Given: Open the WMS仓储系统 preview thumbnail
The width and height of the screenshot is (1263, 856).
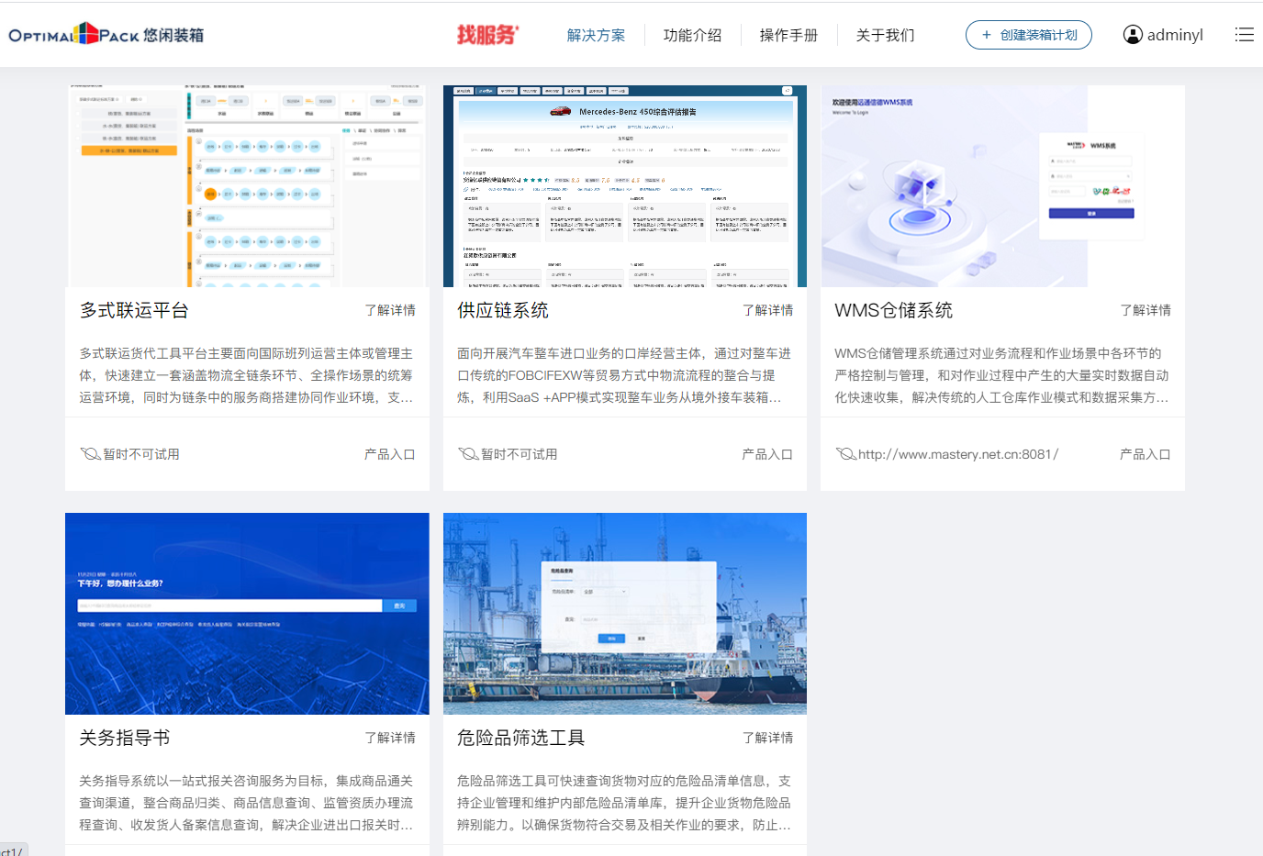Looking at the screenshot, I should click(1002, 186).
